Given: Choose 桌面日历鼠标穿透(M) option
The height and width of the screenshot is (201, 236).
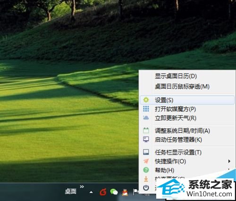Looking at the screenshot, I should click(x=187, y=86).
